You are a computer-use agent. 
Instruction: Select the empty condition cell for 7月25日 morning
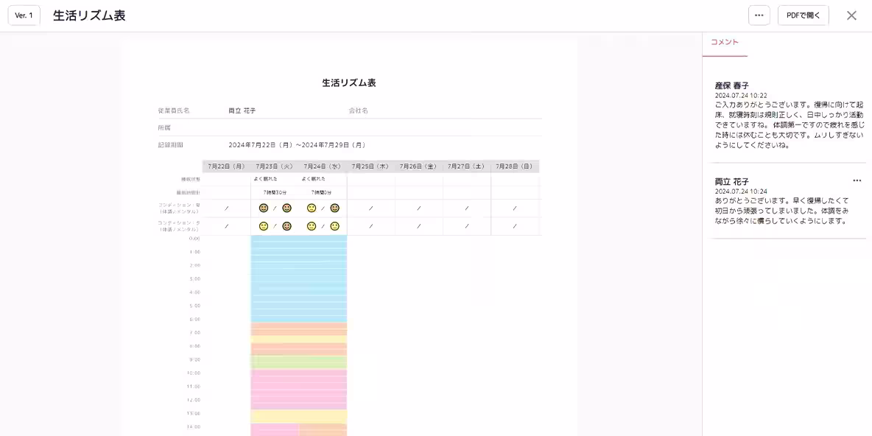370,208
